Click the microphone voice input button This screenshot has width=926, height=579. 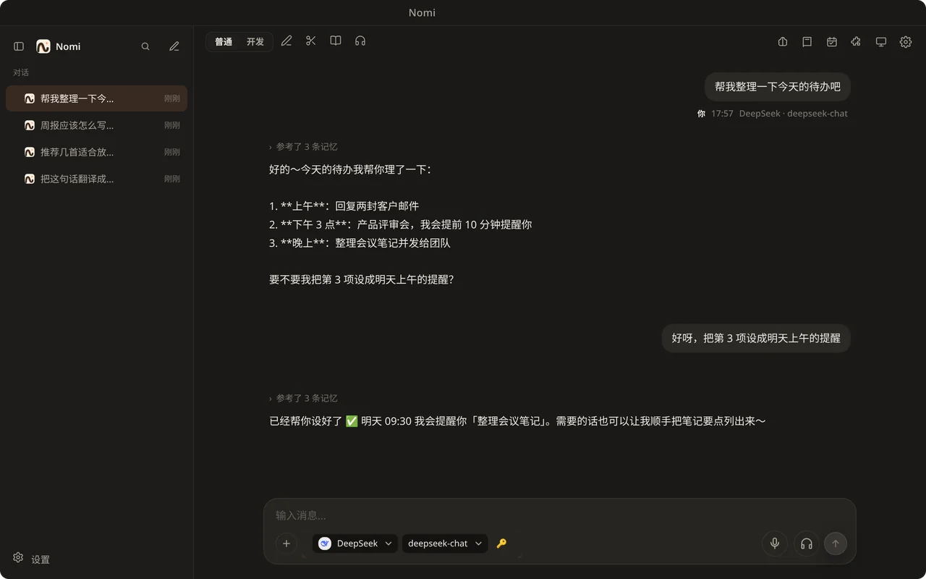point(775,544)
